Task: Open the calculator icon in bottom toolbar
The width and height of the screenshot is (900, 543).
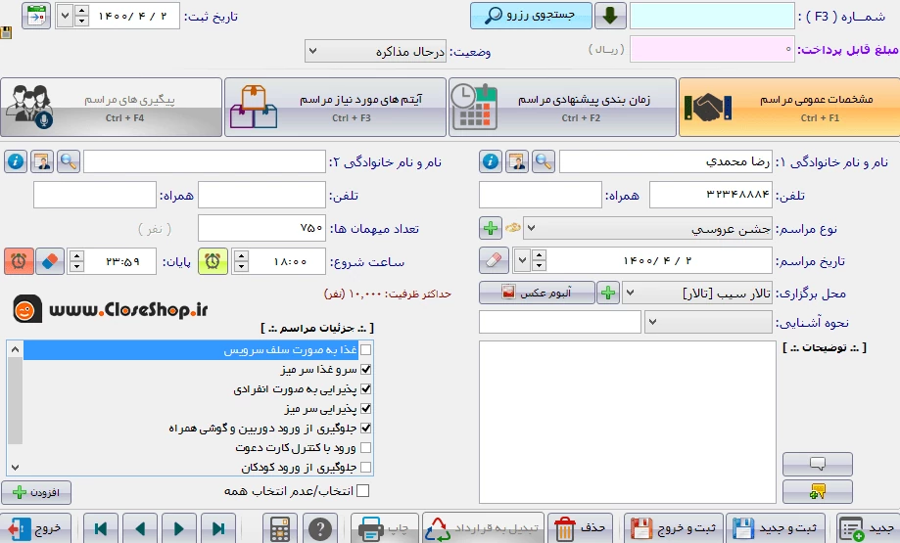Action: tap(280, 528)
